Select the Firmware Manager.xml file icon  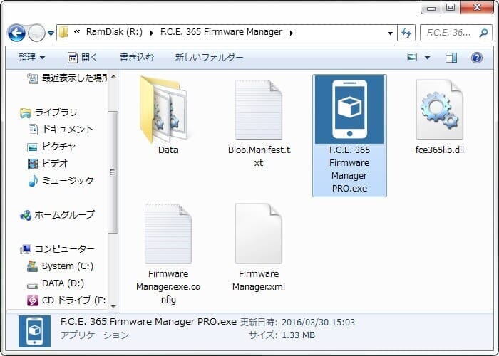click(258, 234)
